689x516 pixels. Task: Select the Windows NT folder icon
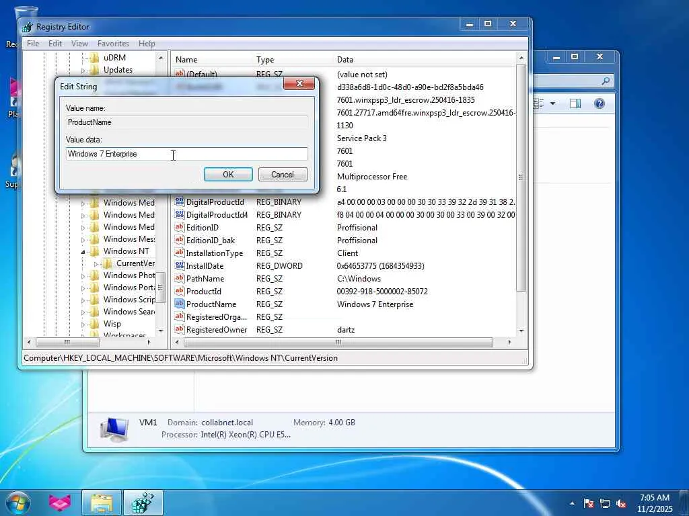[94, 251]
